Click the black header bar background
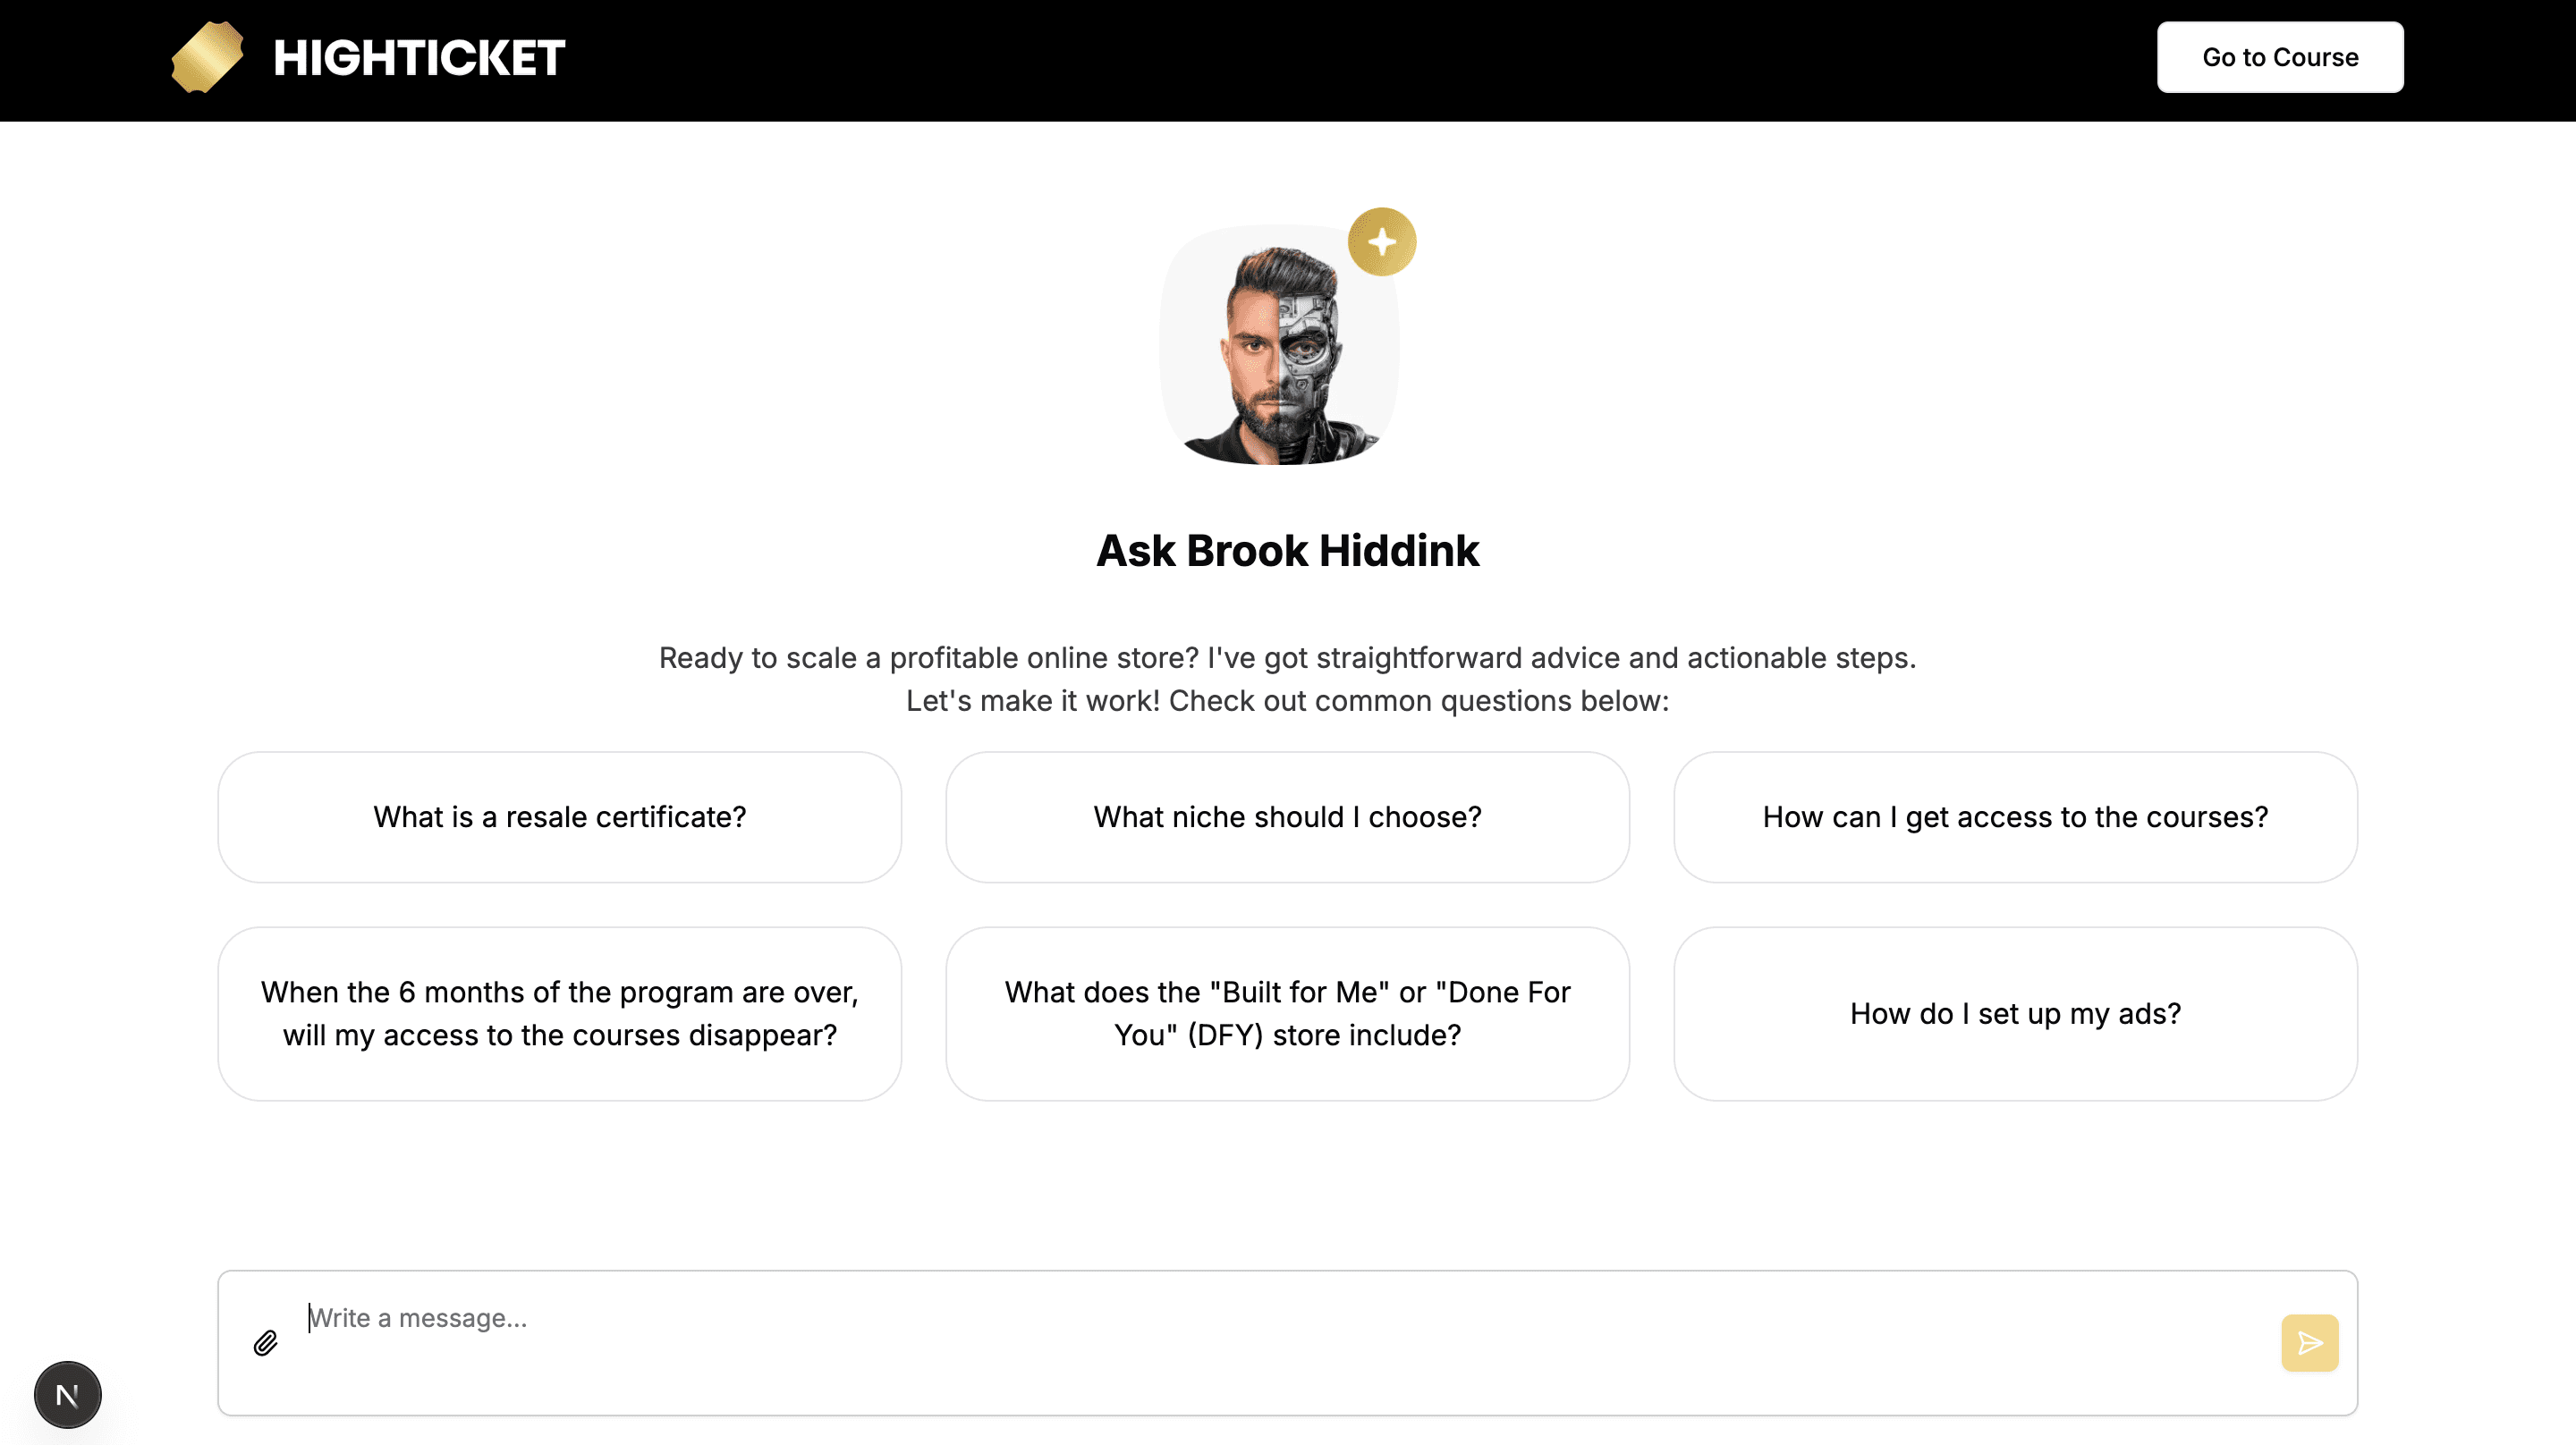 click(x=1300, y=60)
